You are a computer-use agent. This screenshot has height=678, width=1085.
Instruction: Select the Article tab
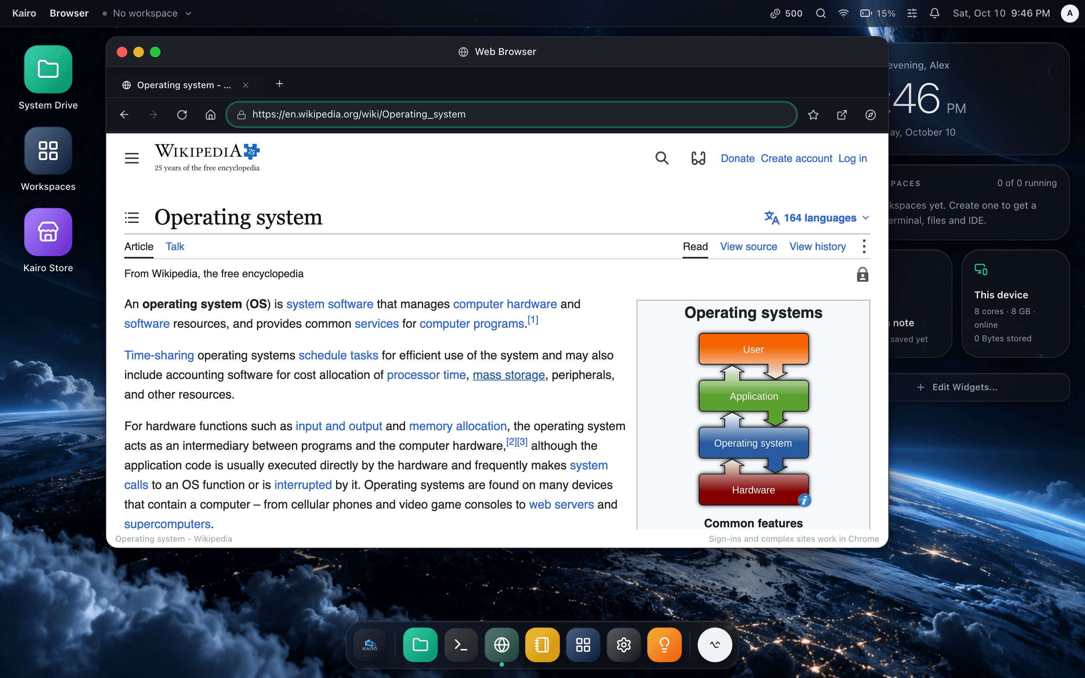(139, 246)
